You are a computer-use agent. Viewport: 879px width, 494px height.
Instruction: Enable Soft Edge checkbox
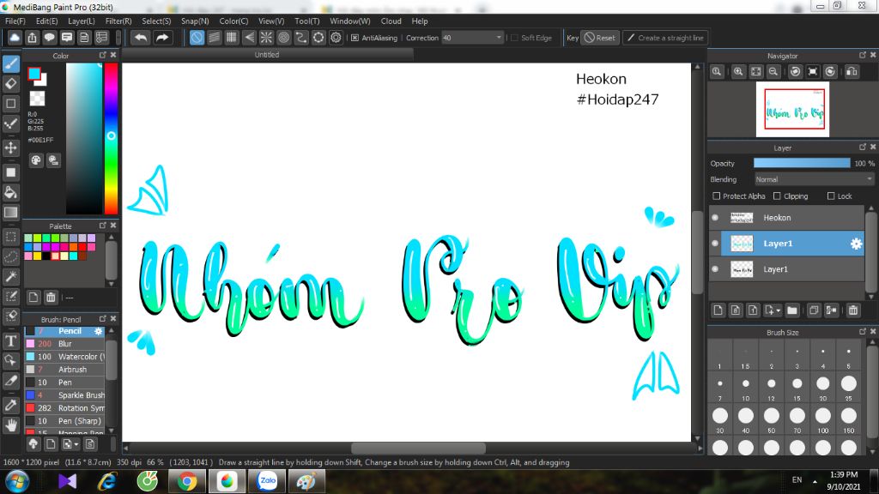coord(514,38)
